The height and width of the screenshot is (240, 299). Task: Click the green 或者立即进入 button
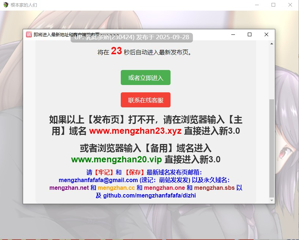146,78
